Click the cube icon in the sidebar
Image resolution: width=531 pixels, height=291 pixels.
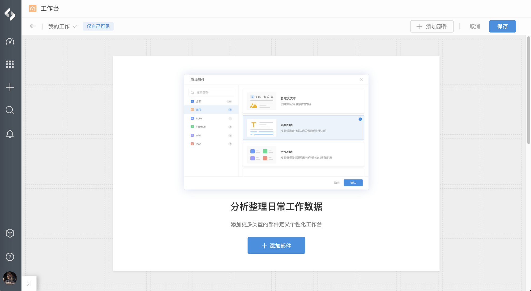pyautogui.click(x=10, y=233)
